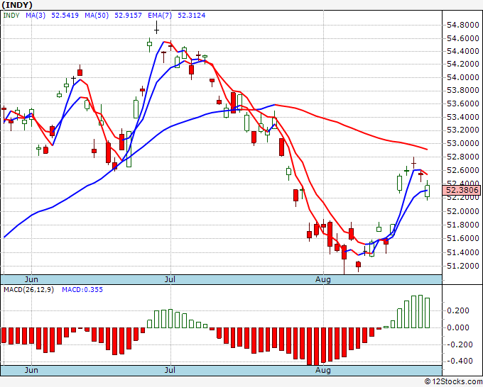Viewport: 483px width, 387px height.
Task: Click the 53.0000 price axis label
Action: 463,144
